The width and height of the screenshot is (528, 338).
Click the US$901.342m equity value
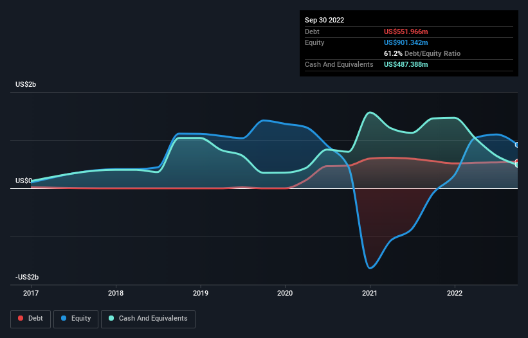coord(406,42)
